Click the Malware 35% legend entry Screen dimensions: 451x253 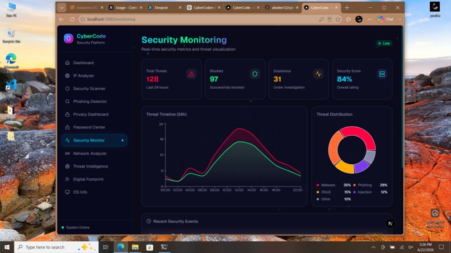click(x=333, y=185)
